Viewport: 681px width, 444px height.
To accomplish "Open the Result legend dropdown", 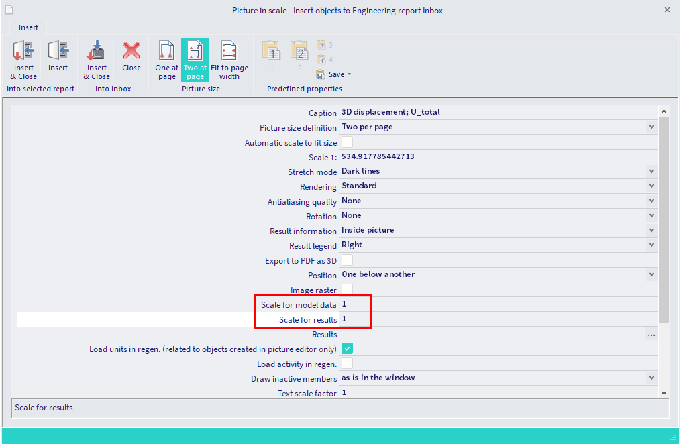I will [651, 245].
